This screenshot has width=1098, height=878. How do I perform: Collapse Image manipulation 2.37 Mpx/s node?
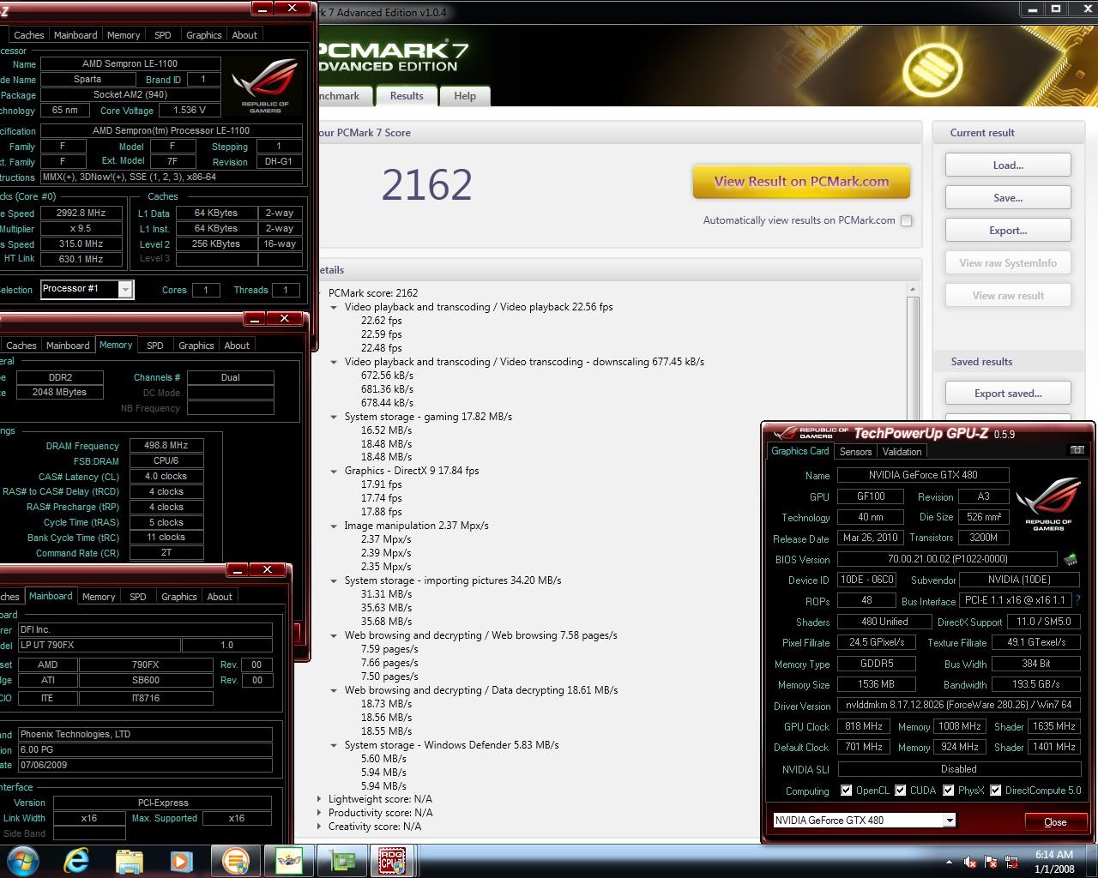tap(334, 526)
